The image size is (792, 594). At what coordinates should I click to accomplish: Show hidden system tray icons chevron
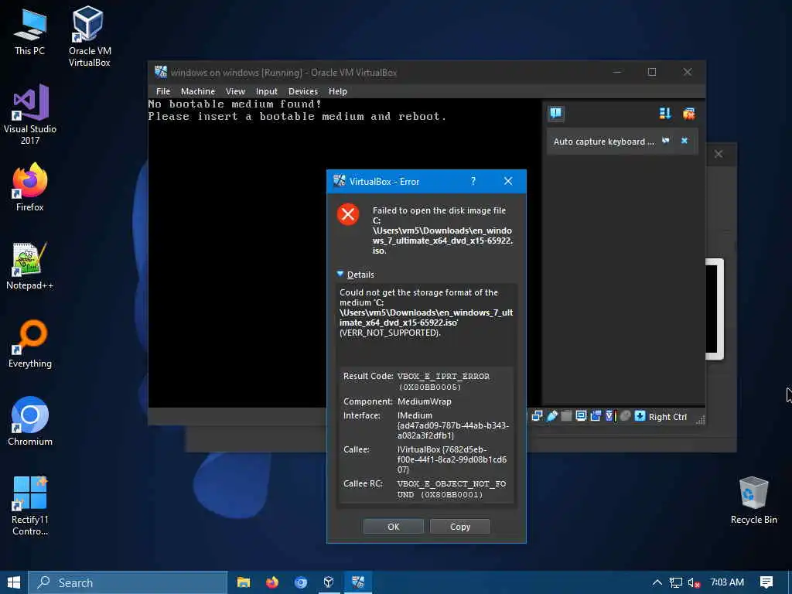pos(657,582)
